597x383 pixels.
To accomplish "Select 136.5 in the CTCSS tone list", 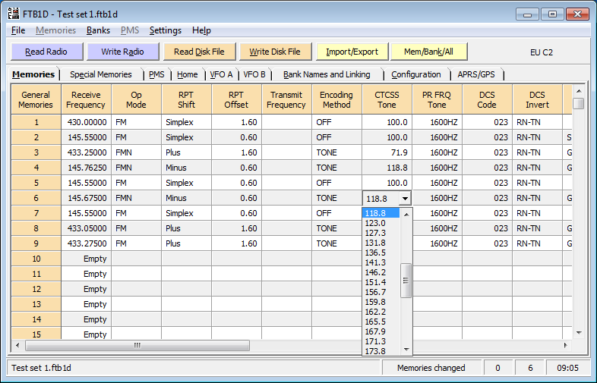I will coord(375,253).
